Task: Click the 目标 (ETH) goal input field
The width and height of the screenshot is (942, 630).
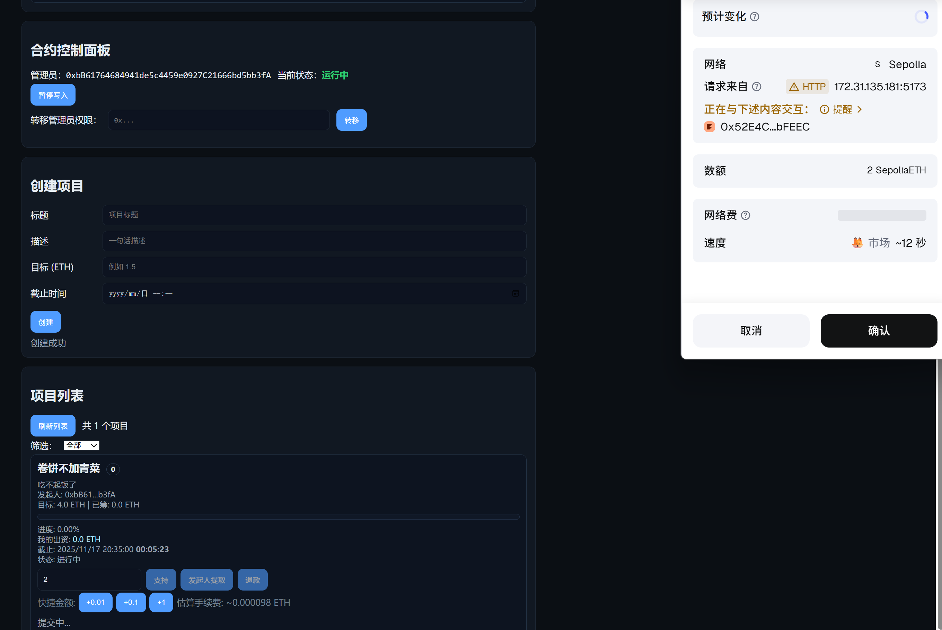Action: [314, 267]
